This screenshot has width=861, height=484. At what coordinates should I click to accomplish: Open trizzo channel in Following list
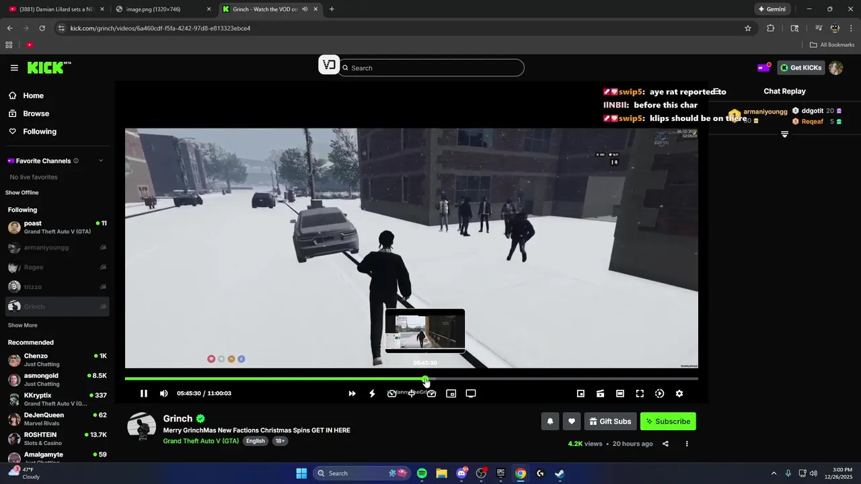pos(57,286)
